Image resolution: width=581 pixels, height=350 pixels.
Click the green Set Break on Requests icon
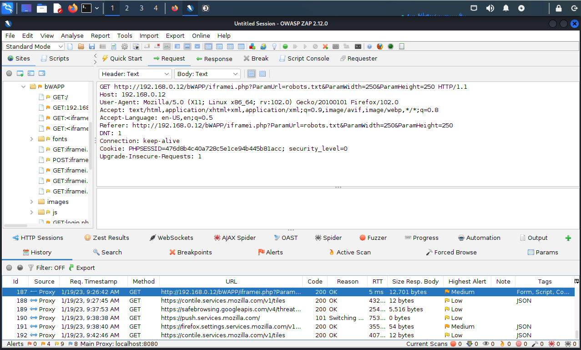285,46
